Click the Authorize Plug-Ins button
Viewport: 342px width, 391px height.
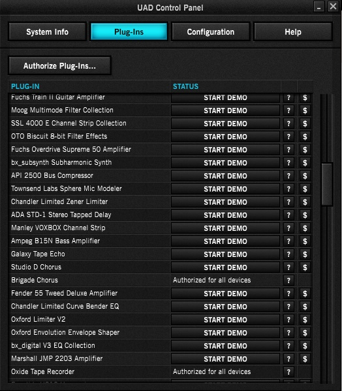(60, 66)
